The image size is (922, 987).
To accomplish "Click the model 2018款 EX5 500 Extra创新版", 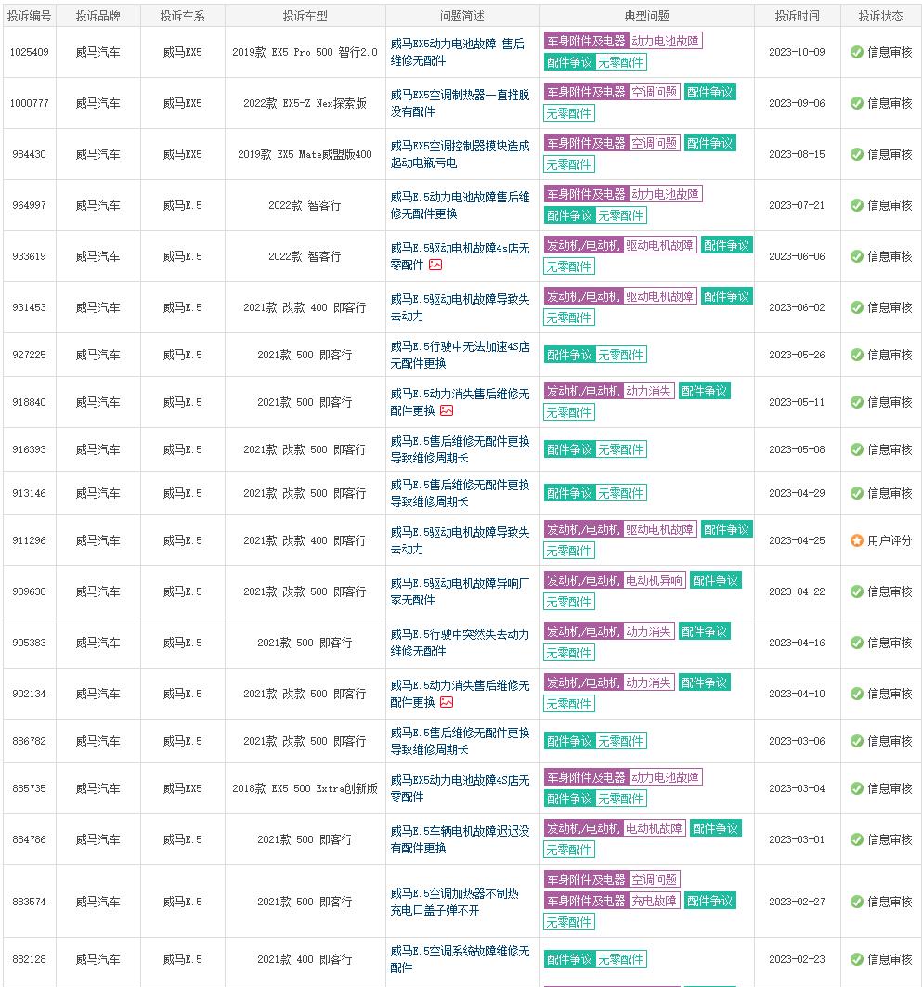I will 305,788.
